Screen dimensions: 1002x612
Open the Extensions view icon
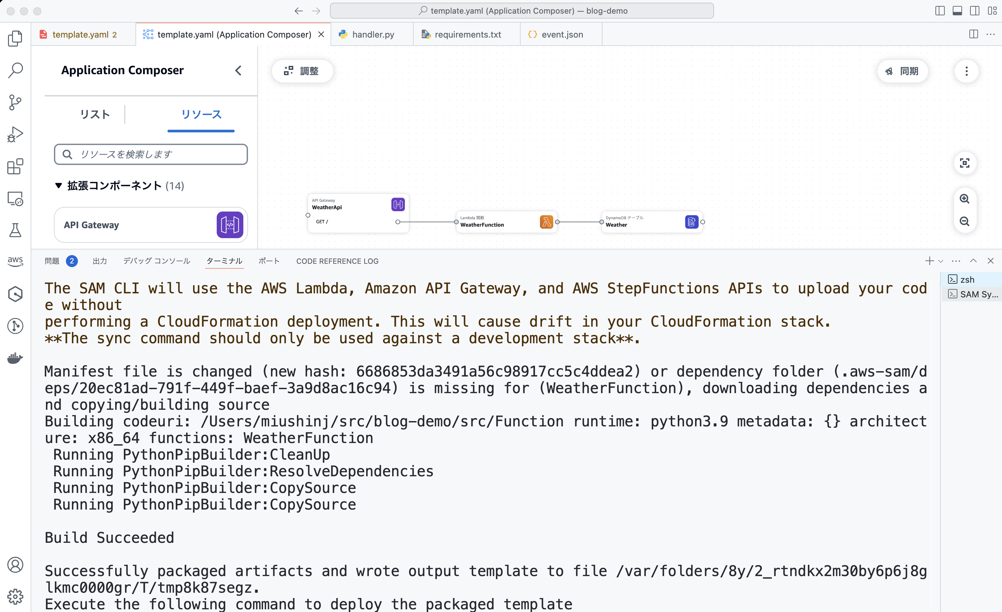tap(15, 167)
